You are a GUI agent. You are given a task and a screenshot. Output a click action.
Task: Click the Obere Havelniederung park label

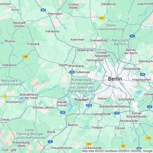click(111, 27)
